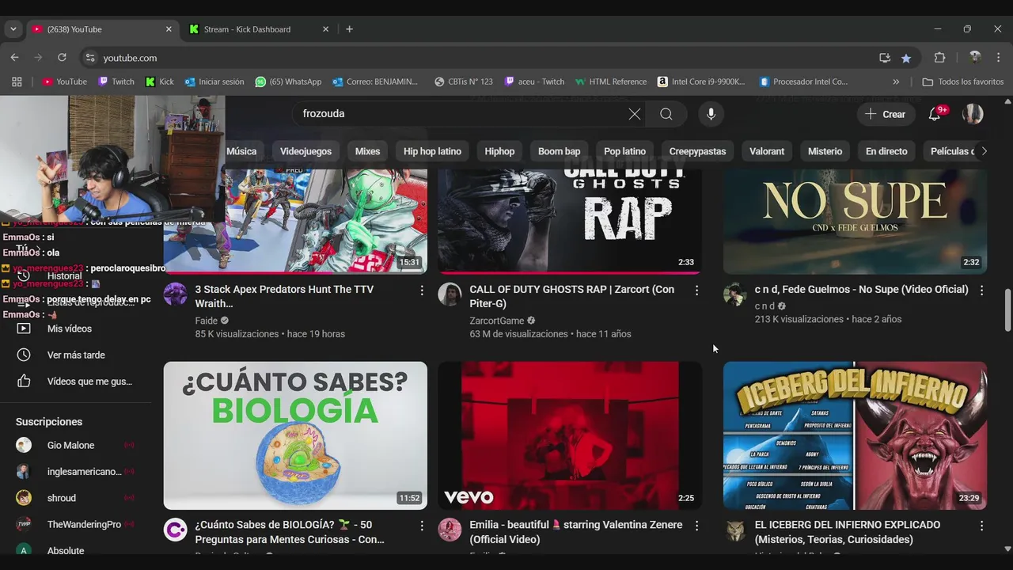Viewport: 1013px width, 570px height.
Task: Click the magnifier search button
Action: pyautogui.click(x=666, y=114)
